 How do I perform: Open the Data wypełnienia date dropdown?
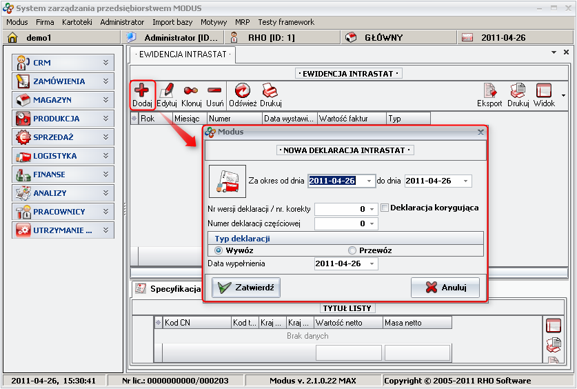[x=372, y=264]
